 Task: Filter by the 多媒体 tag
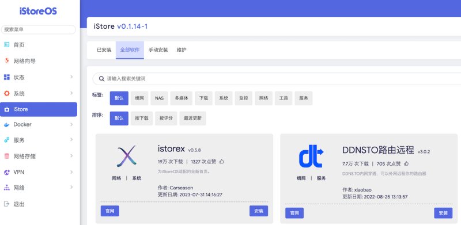click(182, 98)
